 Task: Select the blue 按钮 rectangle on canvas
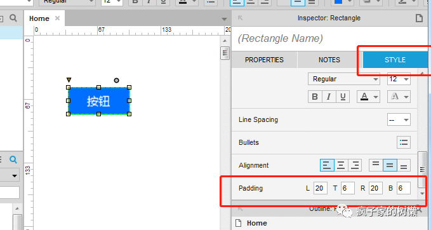98,100
